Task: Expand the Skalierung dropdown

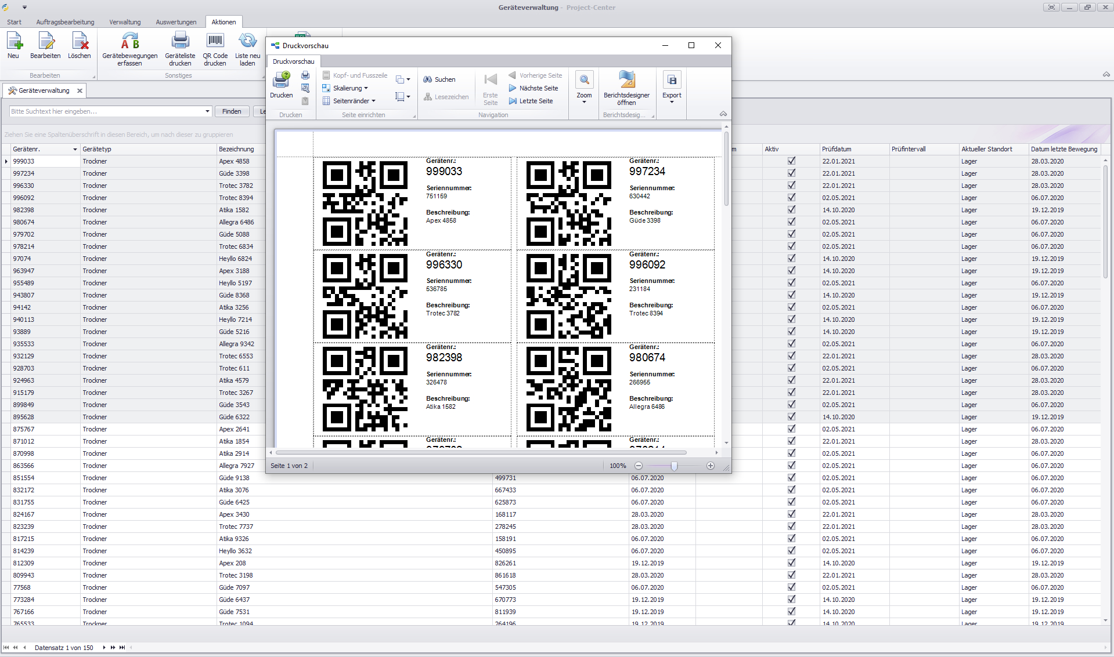Action: point(351,88)
